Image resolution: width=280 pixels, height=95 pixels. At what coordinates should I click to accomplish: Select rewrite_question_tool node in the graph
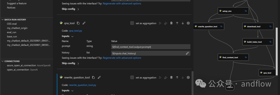(x=208, y=26)
